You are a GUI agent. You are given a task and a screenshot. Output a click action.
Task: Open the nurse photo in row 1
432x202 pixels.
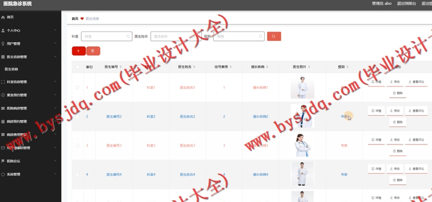pyautogui.click(x=302, y=87)
